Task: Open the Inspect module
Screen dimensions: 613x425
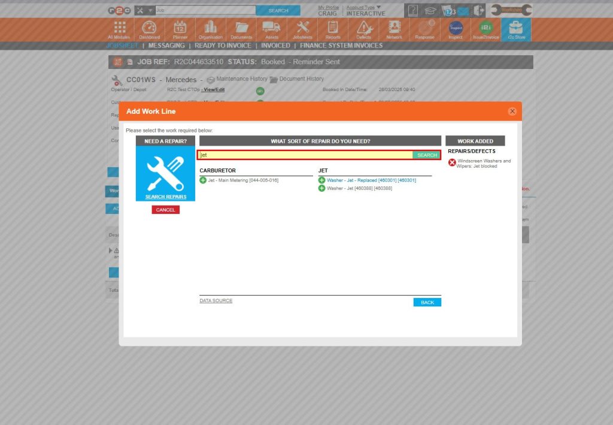Action: pos(456,28)
